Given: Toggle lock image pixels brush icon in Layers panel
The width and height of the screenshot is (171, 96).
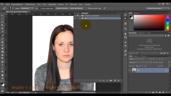Looking at the screenshot, I should [x=140, y=66].
